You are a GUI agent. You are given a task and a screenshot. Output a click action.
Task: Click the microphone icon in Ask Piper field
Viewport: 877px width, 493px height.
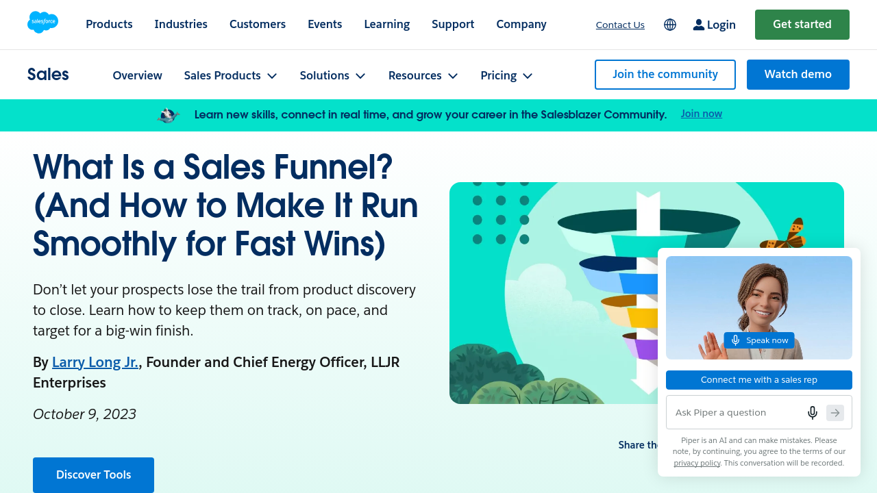813,412
